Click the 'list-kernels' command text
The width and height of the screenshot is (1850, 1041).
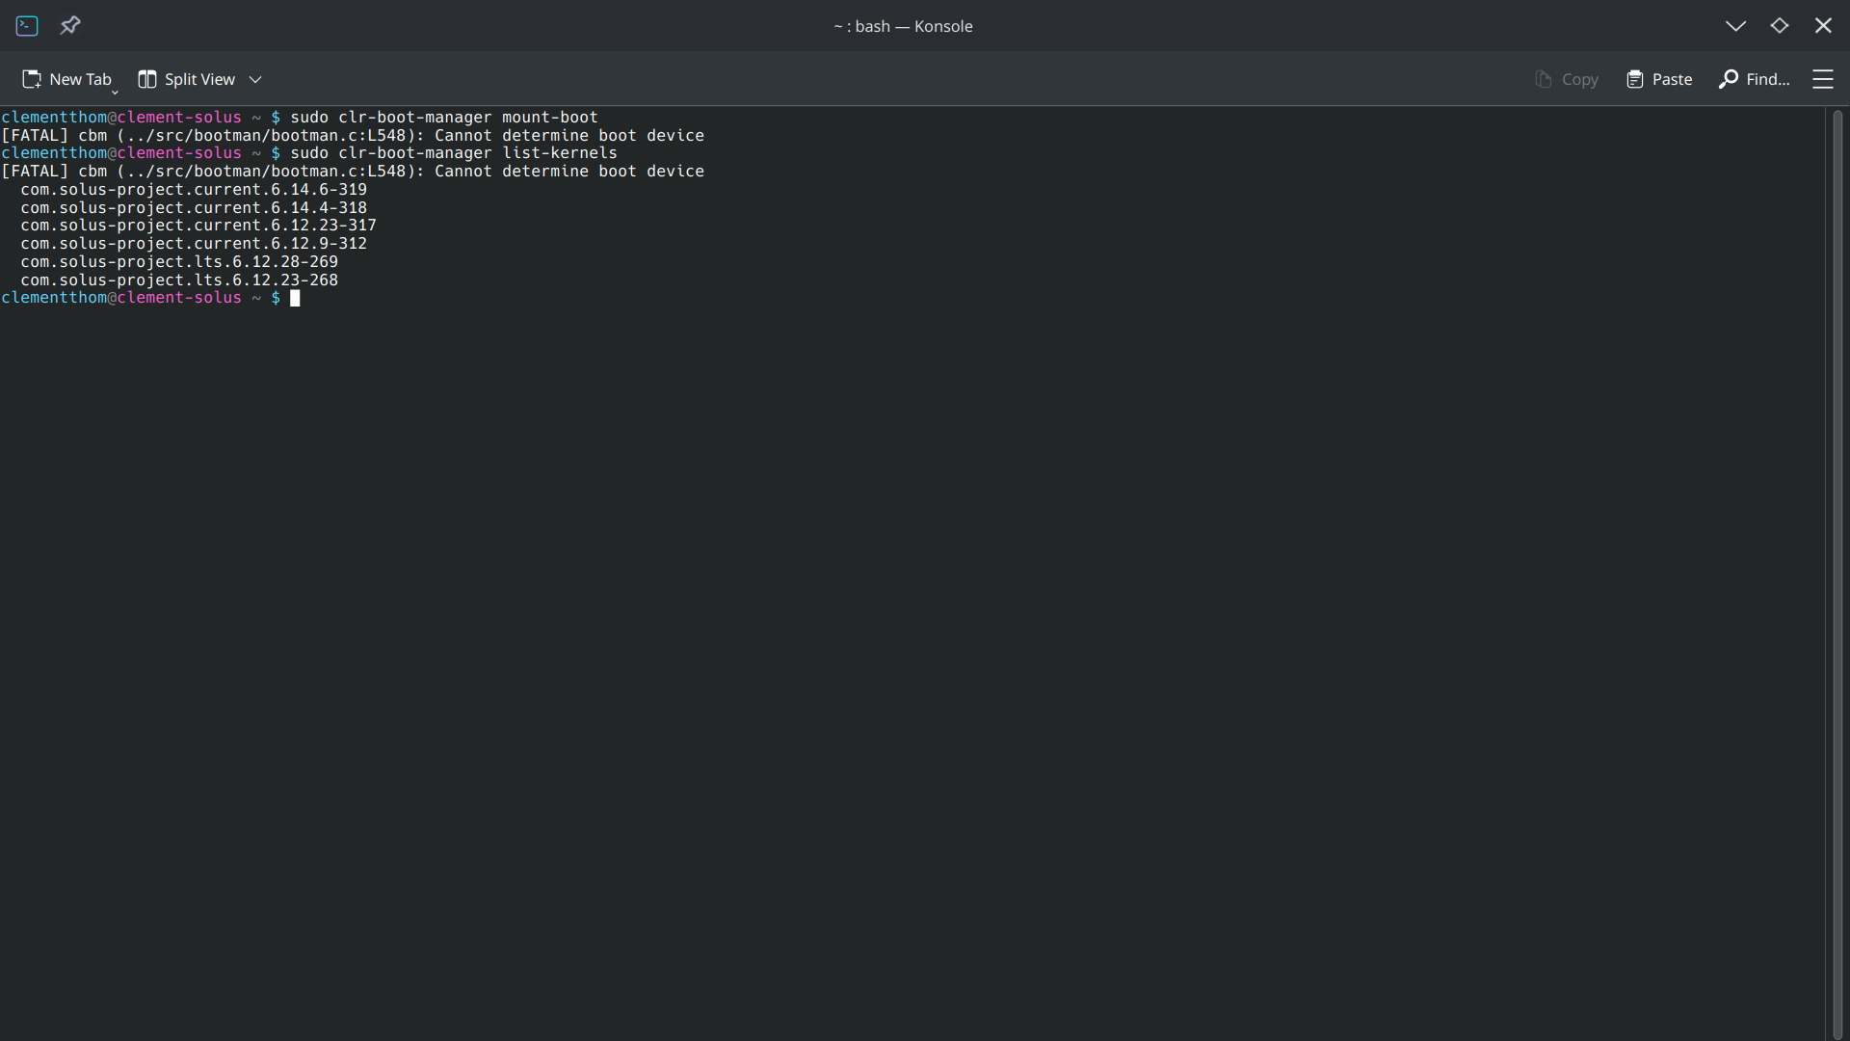tap(559, 153)
